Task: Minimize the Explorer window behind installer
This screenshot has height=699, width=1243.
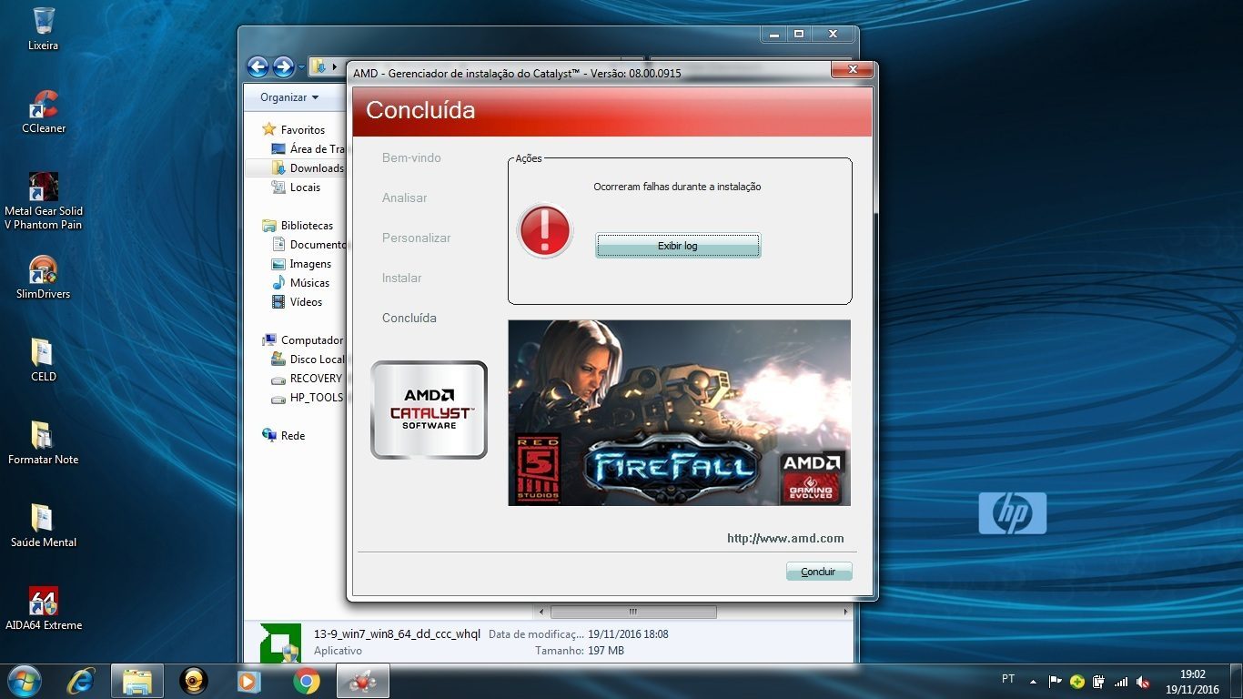Action: 774,34
